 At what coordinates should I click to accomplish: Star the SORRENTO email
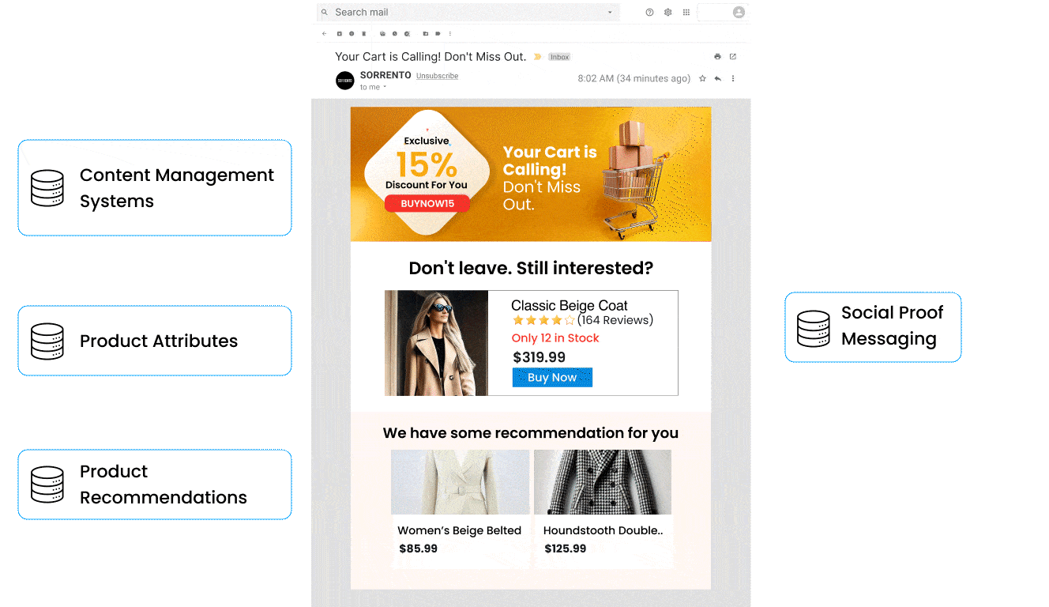[702, 79]
